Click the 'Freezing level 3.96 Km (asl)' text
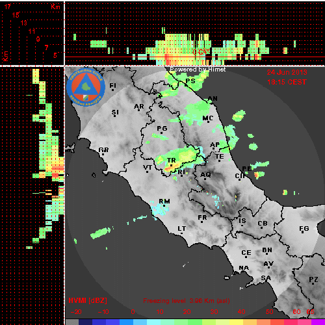This screenshot has width=325, height=325. click(x=187, y=301)
